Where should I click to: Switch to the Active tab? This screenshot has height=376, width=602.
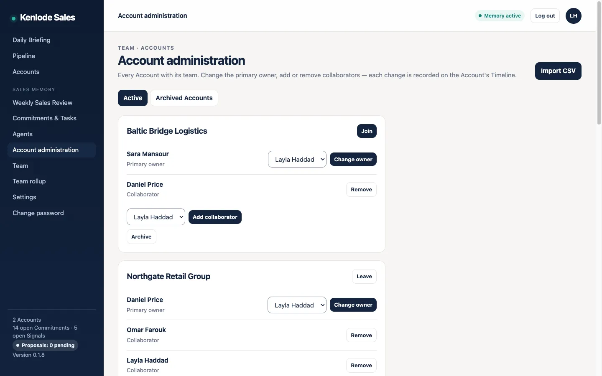(133, 98)
